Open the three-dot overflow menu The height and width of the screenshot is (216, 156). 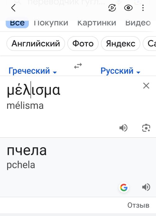143,8
